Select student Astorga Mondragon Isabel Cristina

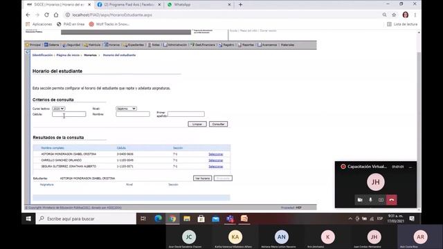pos(215,154)
